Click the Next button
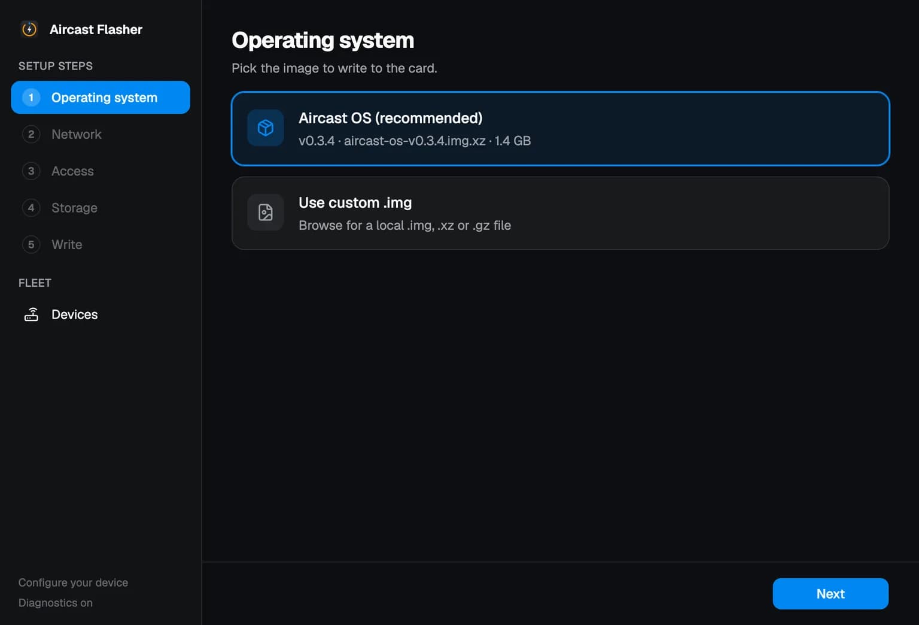Screen dimensions: 919x625 tap(830, 594)
